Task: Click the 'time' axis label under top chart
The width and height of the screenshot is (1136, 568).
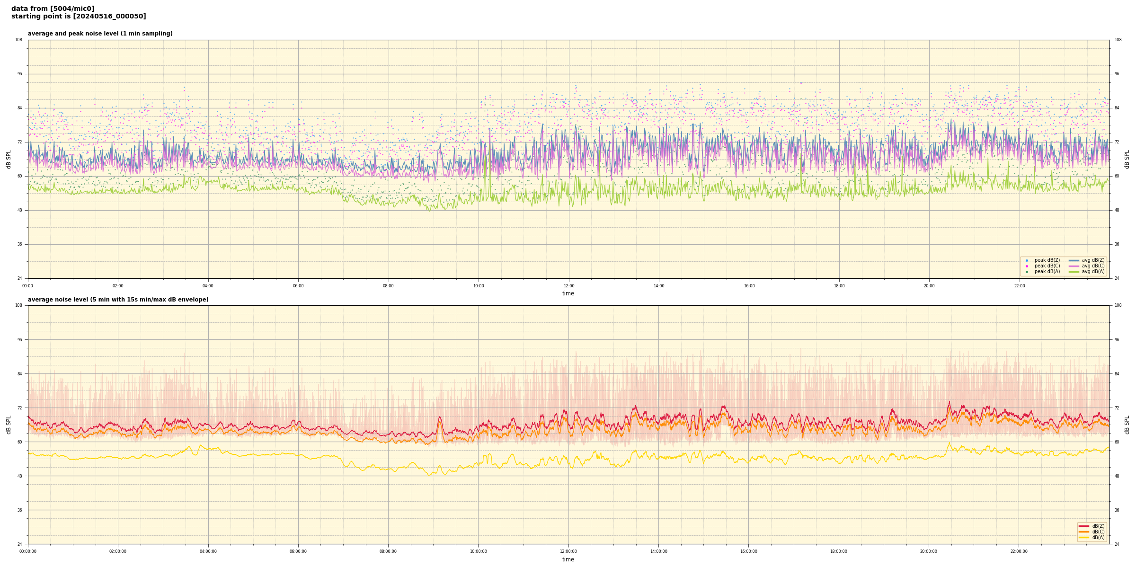Action: (568, 293)
